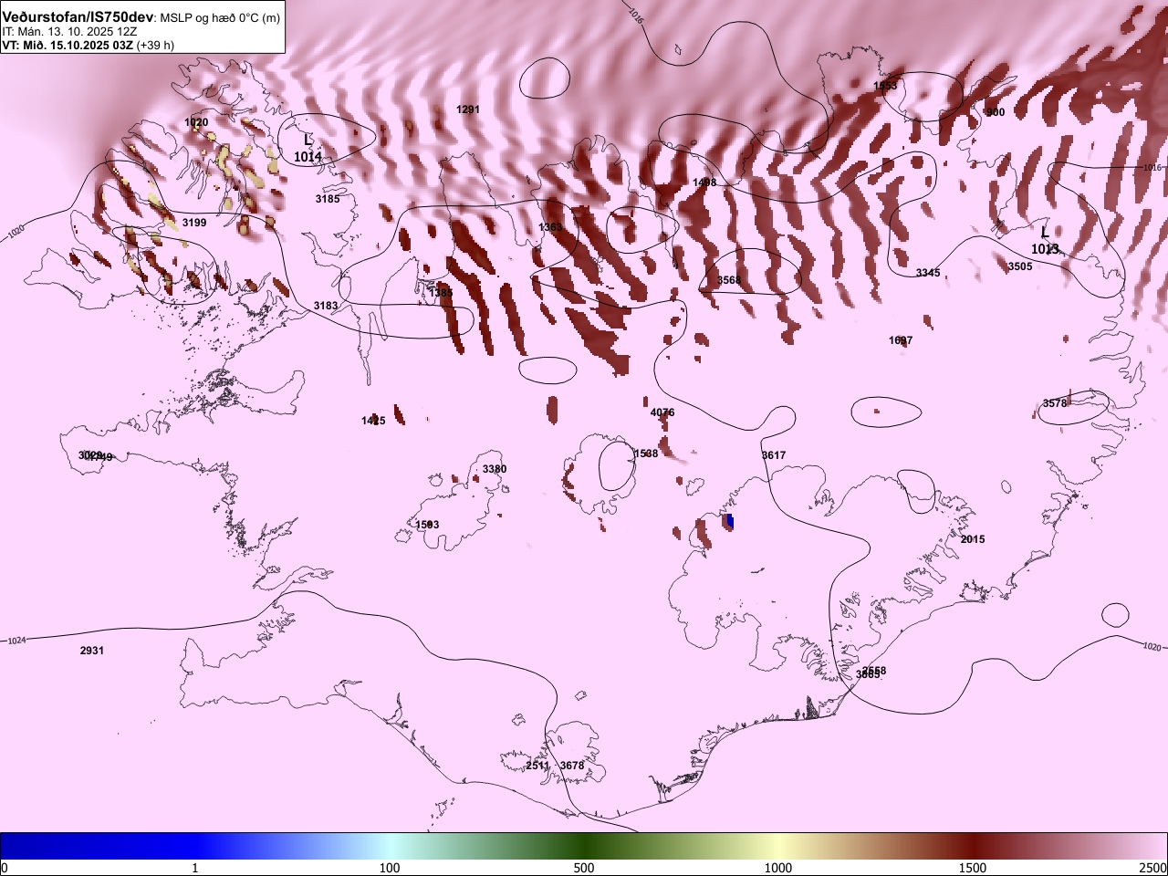Click the color scale tick label '2500'
The height and width of the screenshot is (876, 1168).
(1153, 868)
